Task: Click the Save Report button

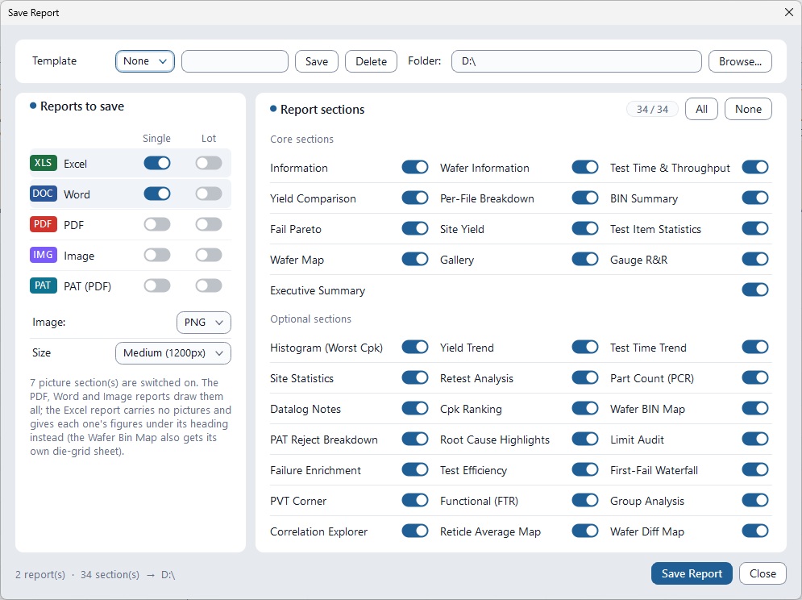Action: (x=692, y=573)
